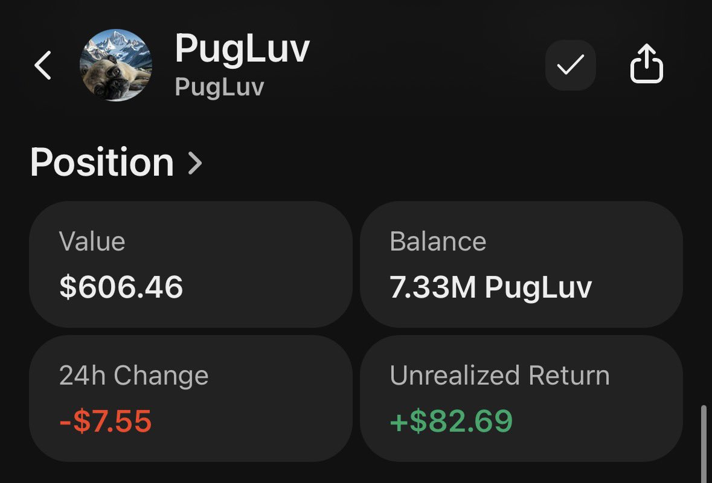Screen dimensions: 712x483
Task: Tap the PugLuv pug avatar image
Action: (x=115, y=65)
